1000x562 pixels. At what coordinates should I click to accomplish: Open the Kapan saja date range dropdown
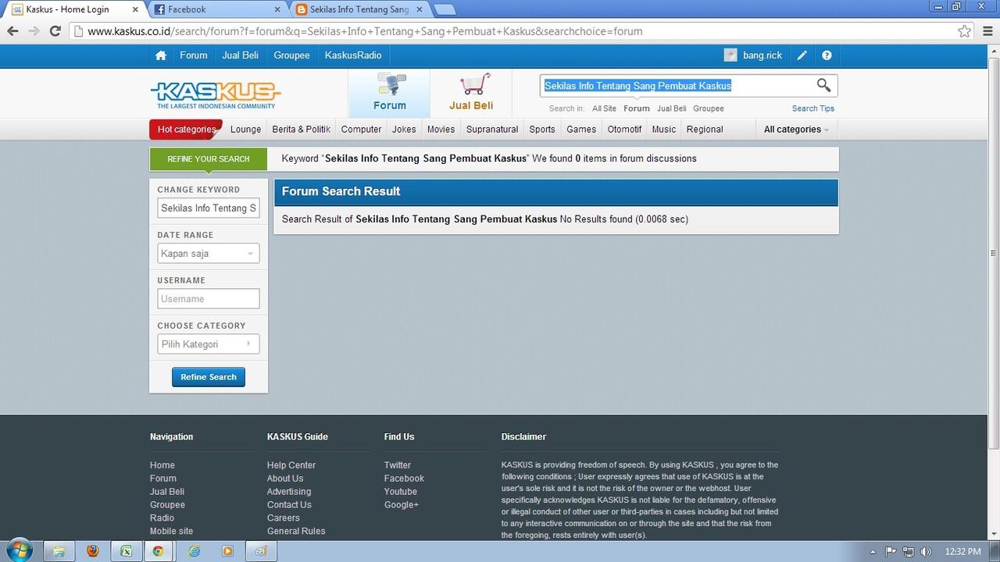point(209,254)
